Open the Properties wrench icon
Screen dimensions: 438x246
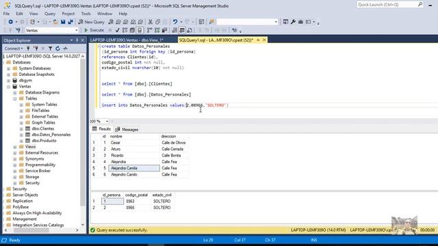coord(293,22)
